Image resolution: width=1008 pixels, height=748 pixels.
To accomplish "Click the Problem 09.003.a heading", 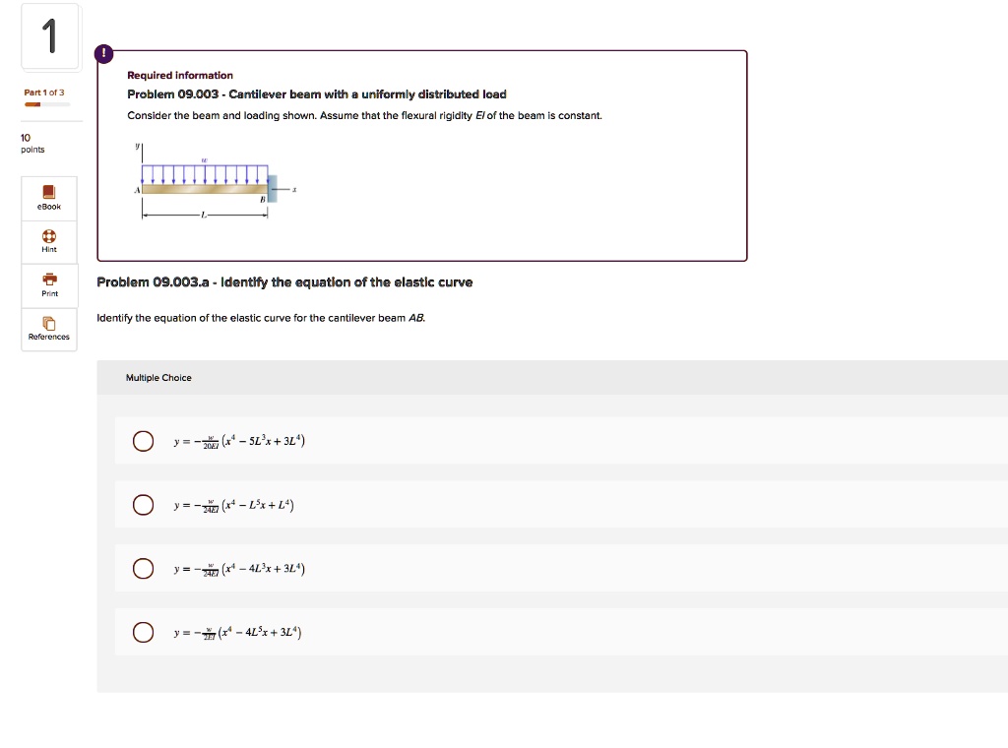I will pyautogui.click(x=285, y=281).
